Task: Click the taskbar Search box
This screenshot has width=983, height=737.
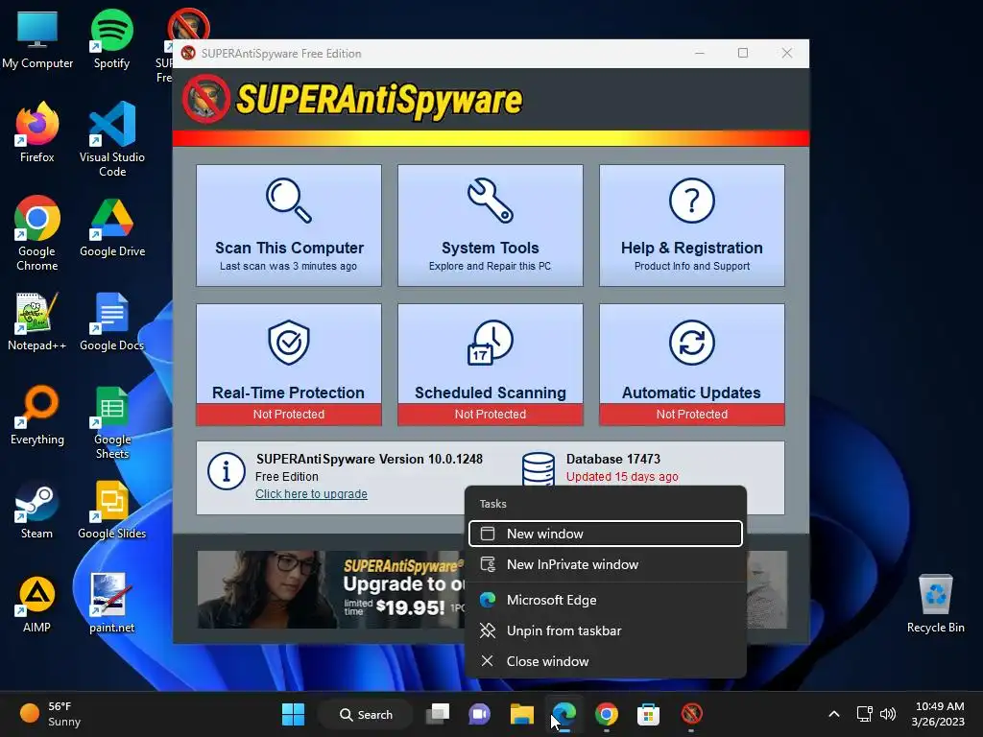Action: click(x=366, y=714)
